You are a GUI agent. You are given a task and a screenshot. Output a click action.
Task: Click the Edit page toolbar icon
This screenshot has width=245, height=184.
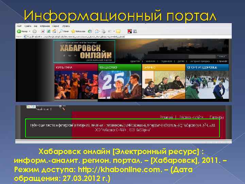tap(110, 31)
